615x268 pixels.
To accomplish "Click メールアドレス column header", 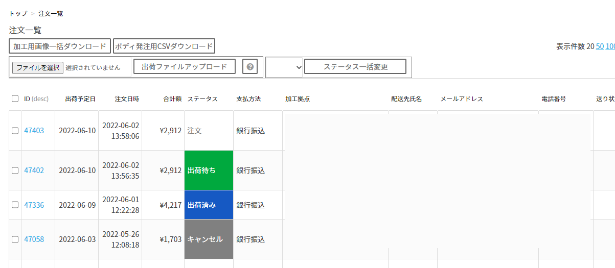I will (462, 99).
